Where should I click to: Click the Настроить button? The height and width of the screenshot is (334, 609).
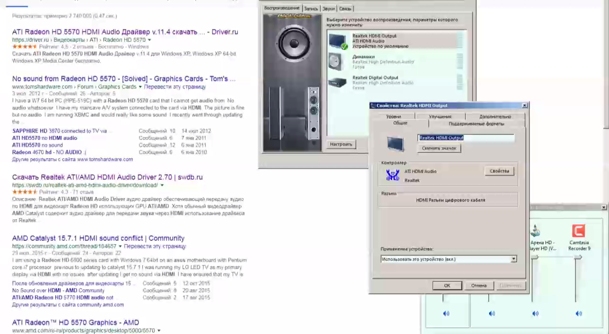[x=341, y=144]
